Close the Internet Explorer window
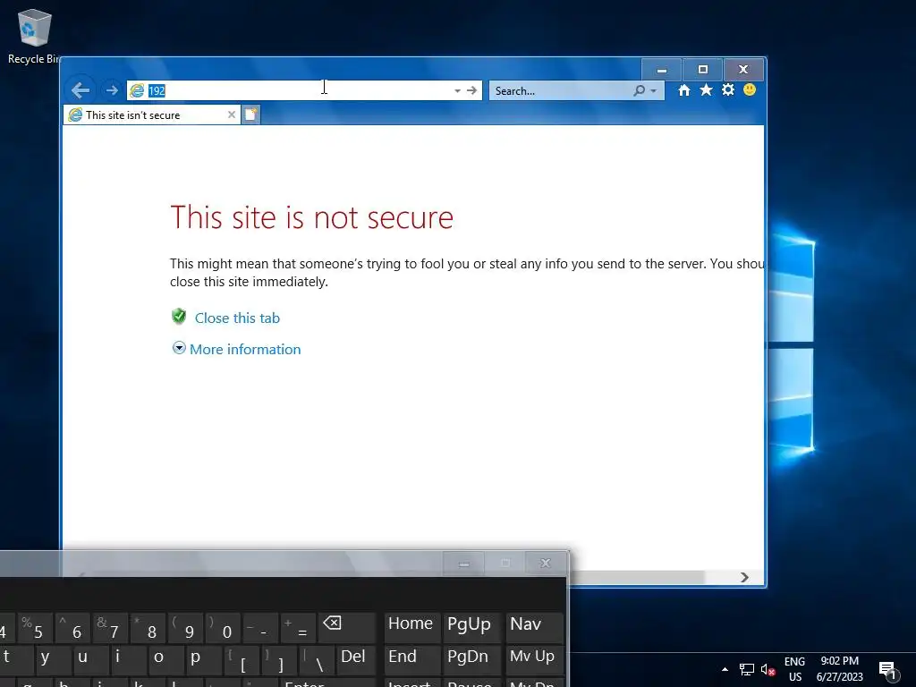 pyautogui.click(x=743, y=70)
